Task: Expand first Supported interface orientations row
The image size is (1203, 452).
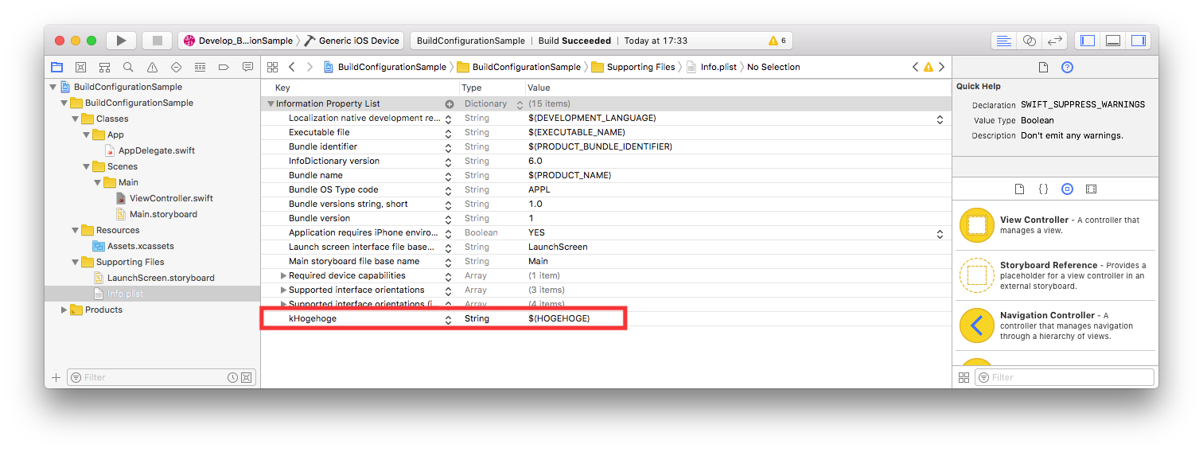Action: coord(283,290)
